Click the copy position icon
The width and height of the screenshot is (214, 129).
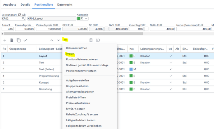(x=18, y=40)
